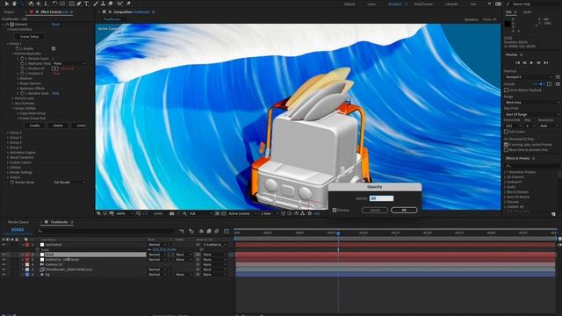Select the Hand tool
The height and width of the screenshot is (316, 562).
(x=14, y=4)
